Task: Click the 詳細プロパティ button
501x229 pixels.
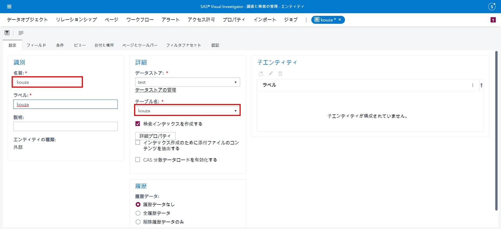Action: [x=155, y=136]
